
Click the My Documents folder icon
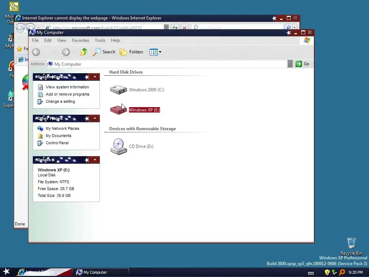(x=40, y=136)
